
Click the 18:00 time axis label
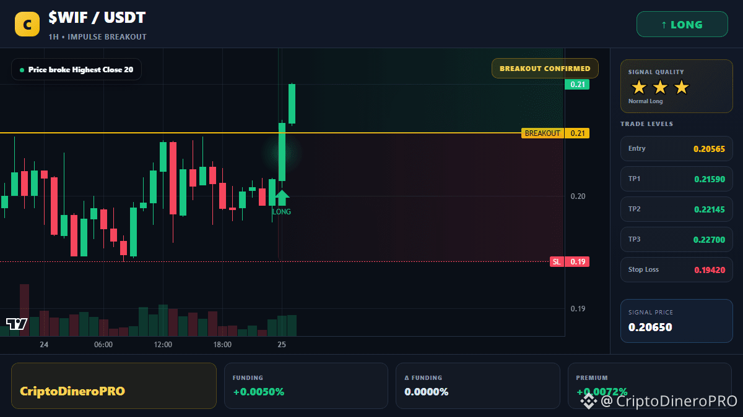(222, 345)
